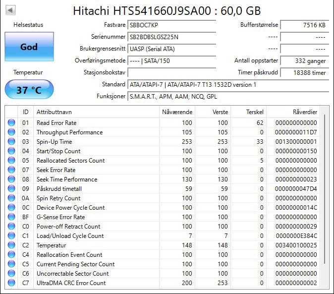Click the status orb for Load/Unload Cycle Count
Viewport: 334px width, 294px height.
click(x=11, y=235)
